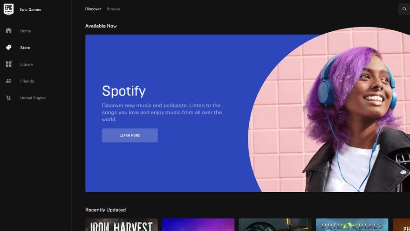Click the Recently Updated section heading
Screen dimensions: 410x231
point(105,210)
